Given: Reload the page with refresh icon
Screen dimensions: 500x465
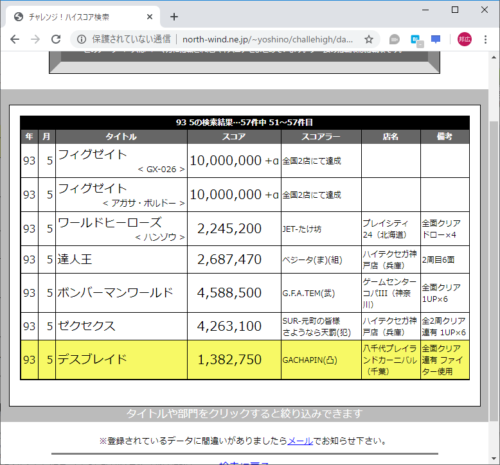Looking at the screenshot, I should [x=56, y=39].
